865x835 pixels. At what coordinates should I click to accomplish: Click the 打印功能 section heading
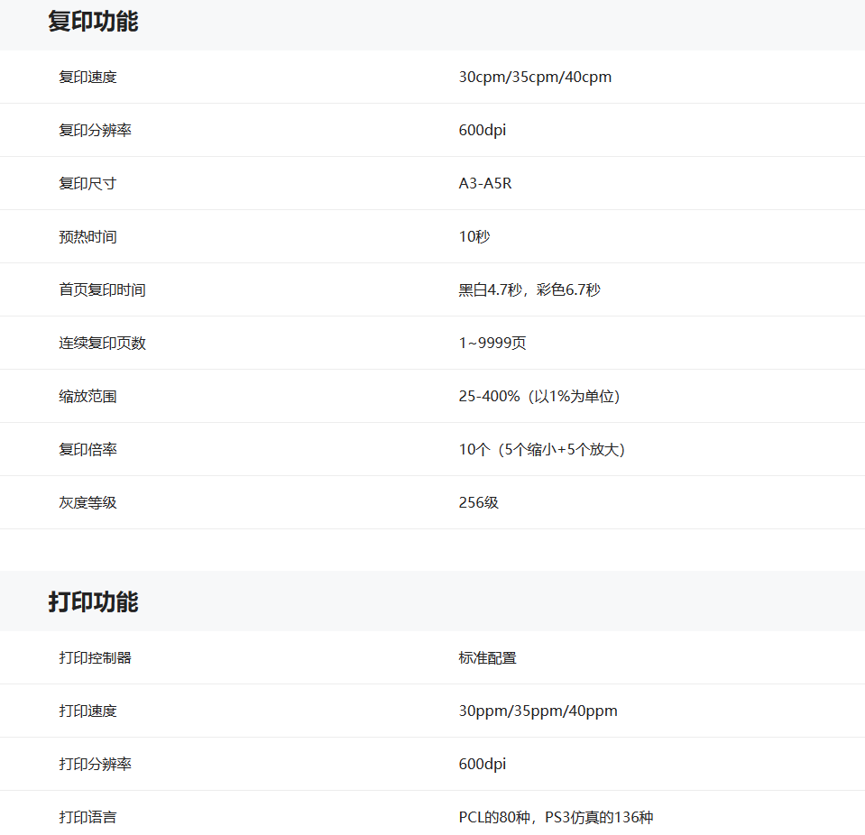click(93, 602)
